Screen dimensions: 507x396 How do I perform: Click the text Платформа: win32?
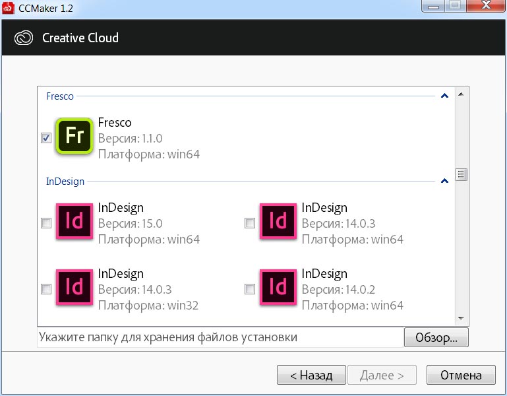coord(148,306)
